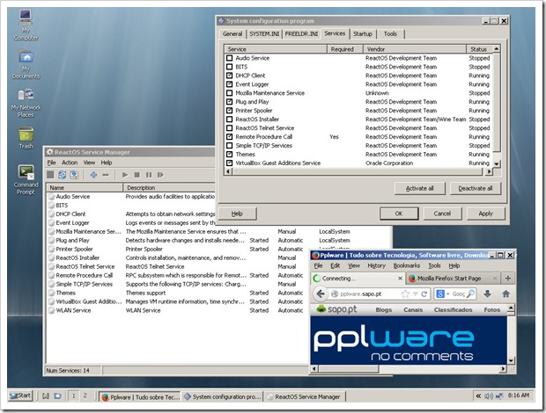Screen dimensions: 546x413
Task: Click Create service plus icon
Action: pyautogui.click(x=93, y=175)
